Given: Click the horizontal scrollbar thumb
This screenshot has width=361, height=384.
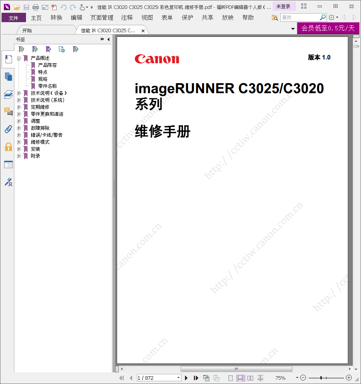Looking at the screenshot, I should pyautogui.click(x=236, y=369).
